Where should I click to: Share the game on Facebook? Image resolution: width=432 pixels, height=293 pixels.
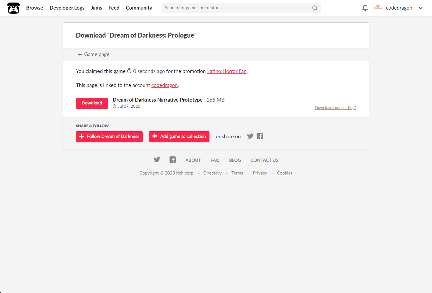260,136
